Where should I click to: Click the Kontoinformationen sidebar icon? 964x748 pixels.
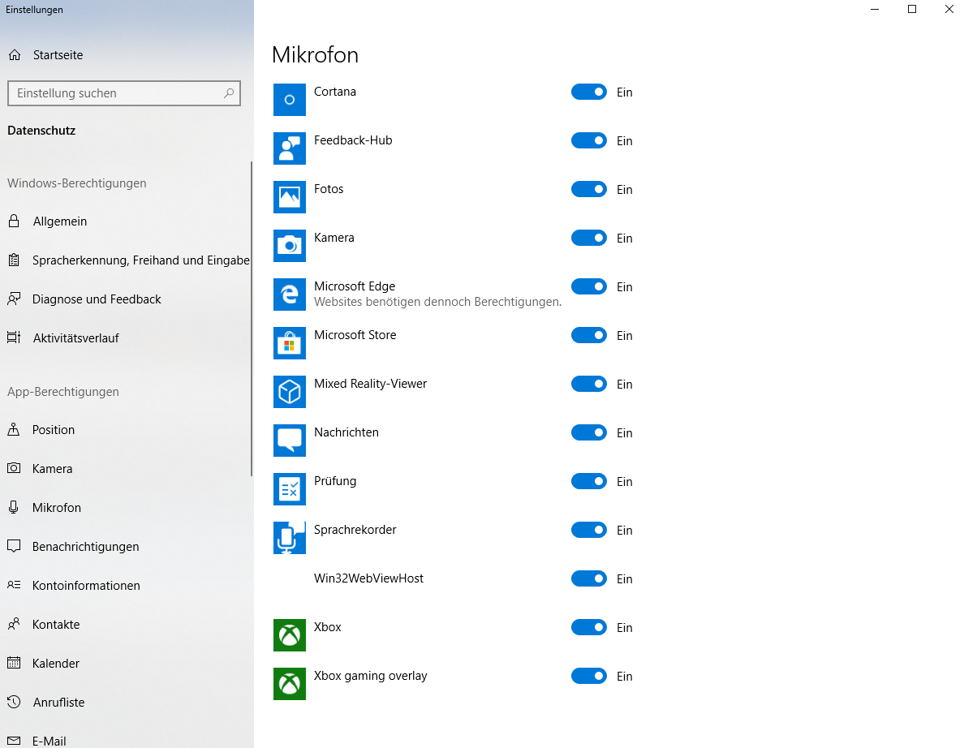pos(14,585)
